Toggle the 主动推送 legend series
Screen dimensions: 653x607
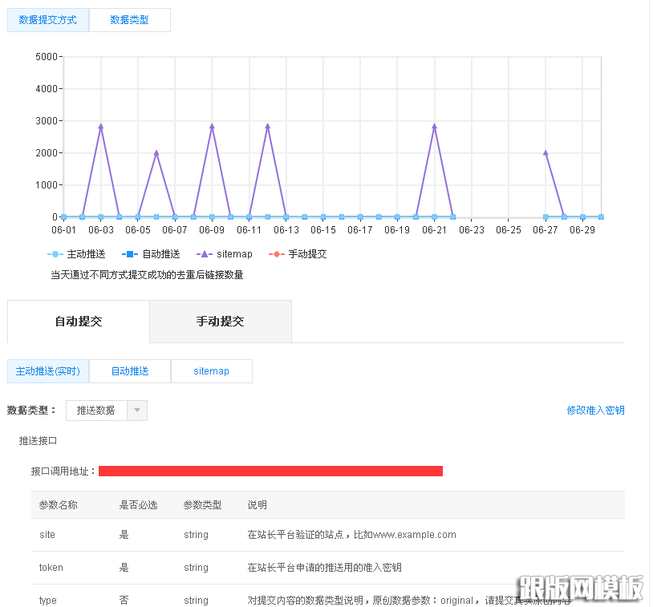coord(76,254)
